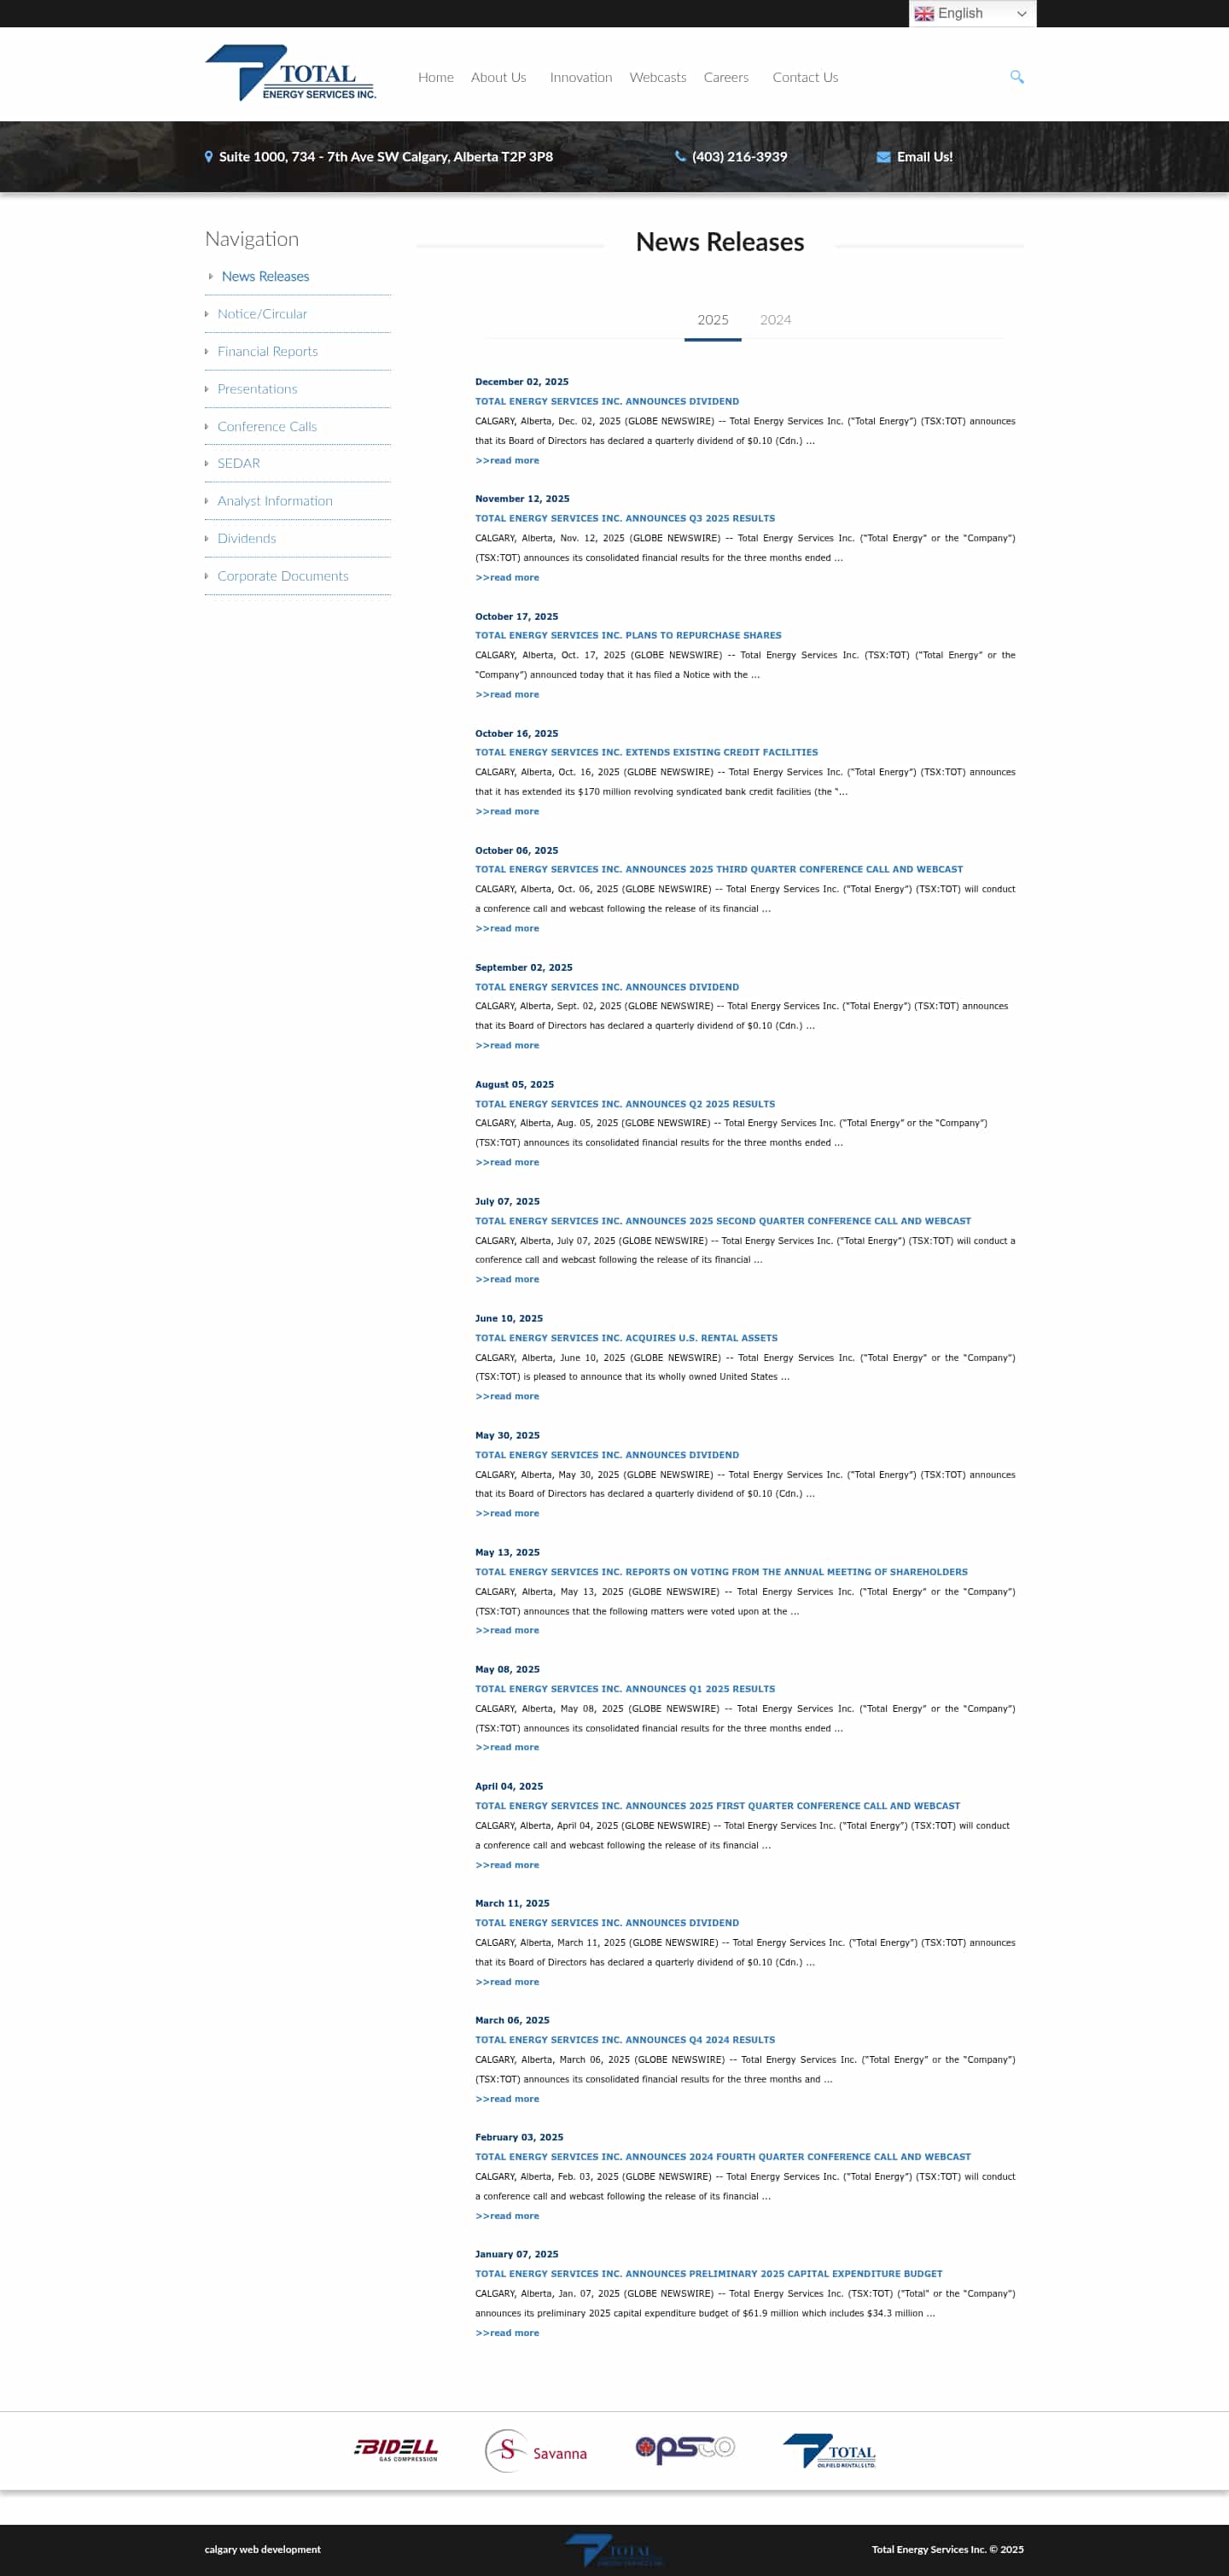Screen dimensions: 1229x2576
Task: Click the calgary web development footer link
Action: point(263,2549)
